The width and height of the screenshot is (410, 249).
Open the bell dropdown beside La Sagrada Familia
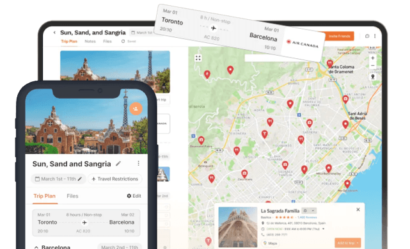pyautogui.click(x=310, y=211)
